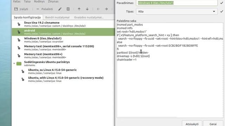Click the left arrow toolbar icon
Image resolution: width=225 pixels, height=126 pixels.
click(98, 9)
